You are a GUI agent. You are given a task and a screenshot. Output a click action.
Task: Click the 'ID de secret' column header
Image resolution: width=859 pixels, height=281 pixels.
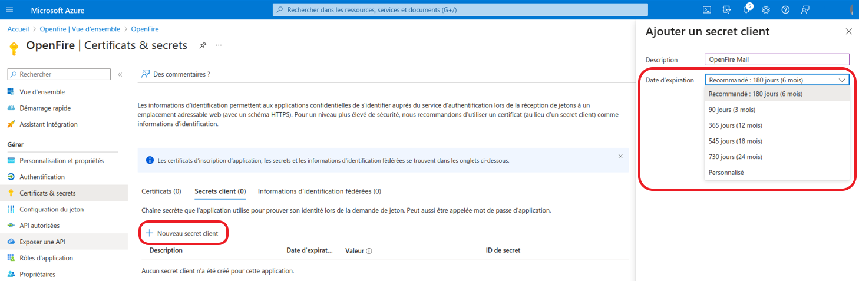[x=503, y=250]
